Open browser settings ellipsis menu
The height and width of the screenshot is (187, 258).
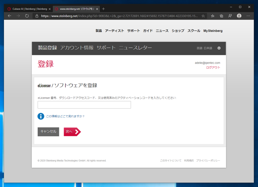pyautogui.click(x=248, y=16)
